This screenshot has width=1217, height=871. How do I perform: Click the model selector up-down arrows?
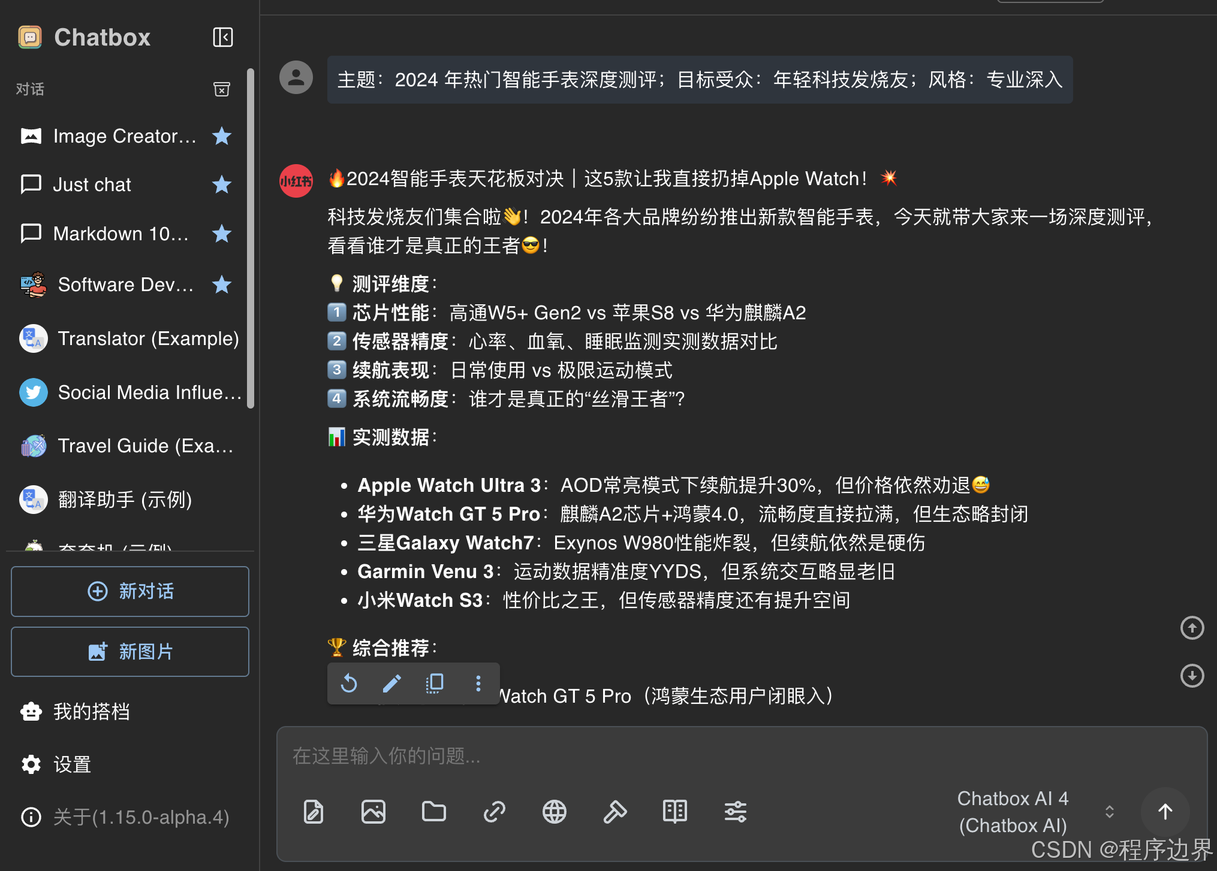[1110, 812]
